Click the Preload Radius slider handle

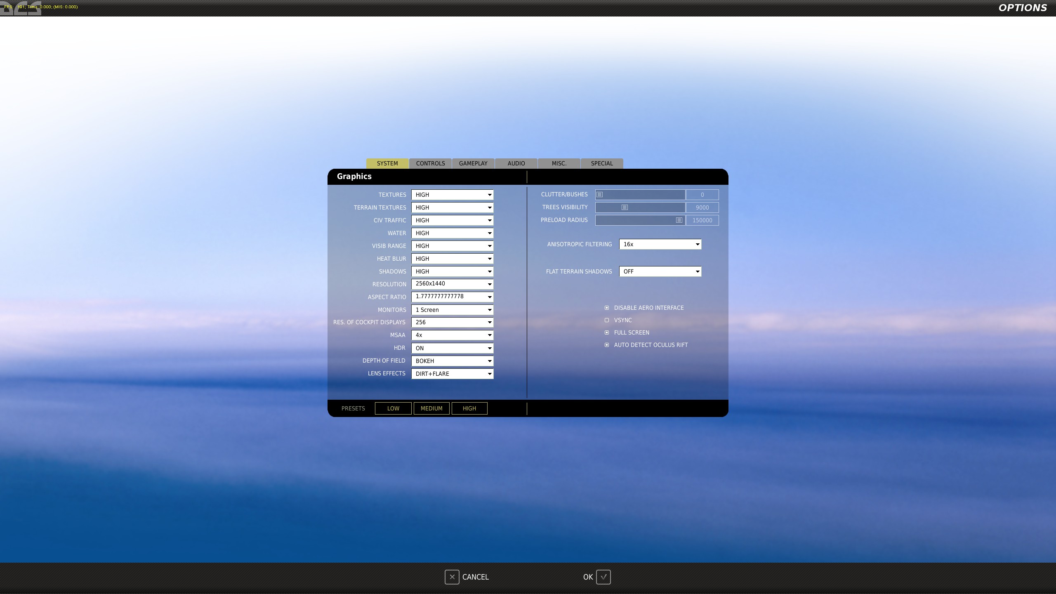pyautogui.click(x=679, y=220)
